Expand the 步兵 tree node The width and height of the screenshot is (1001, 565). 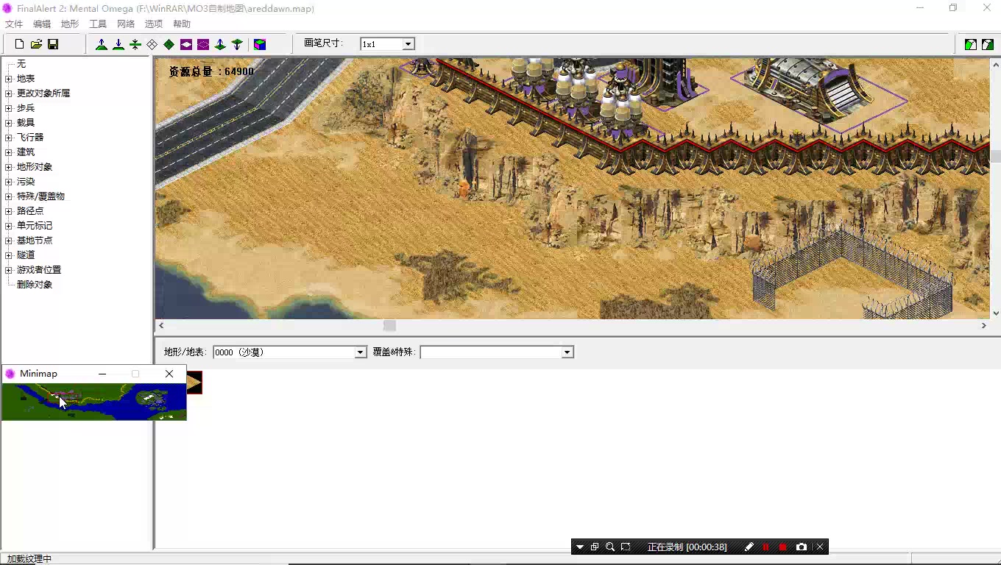[9, 108]
